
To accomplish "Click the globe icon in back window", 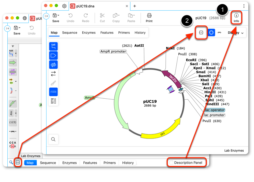I will point(25,18).
